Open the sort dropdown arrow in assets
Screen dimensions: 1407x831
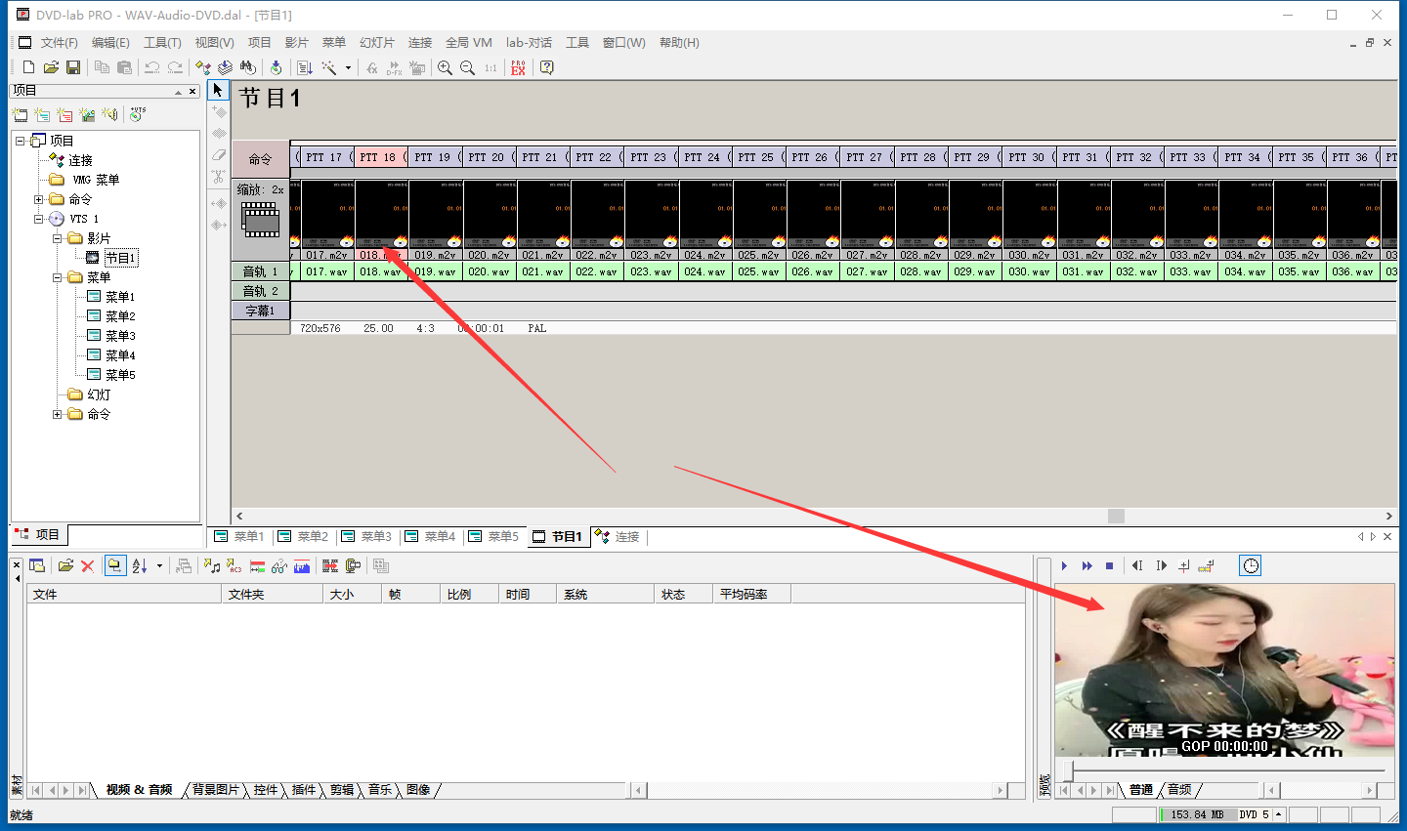pos(159,565)
